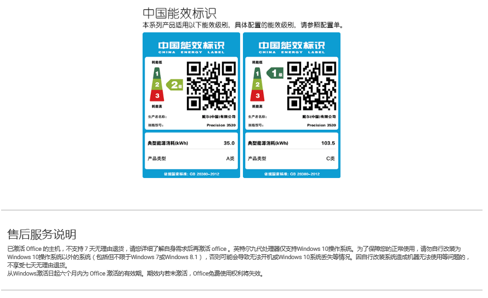
Task: Click the C类 product type value
Action: point(330,158)
